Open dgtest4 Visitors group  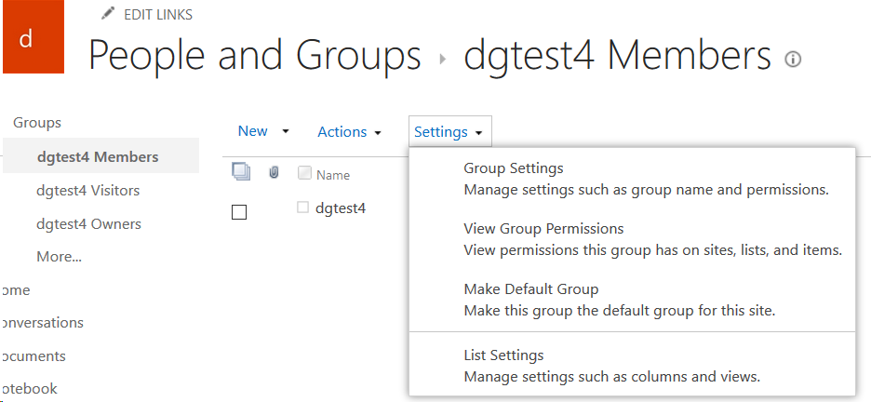point(87,191)
